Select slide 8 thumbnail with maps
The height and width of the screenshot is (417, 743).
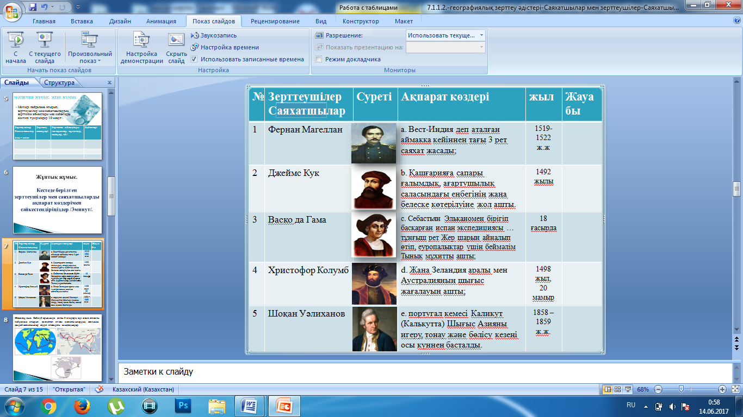[57, 347]
